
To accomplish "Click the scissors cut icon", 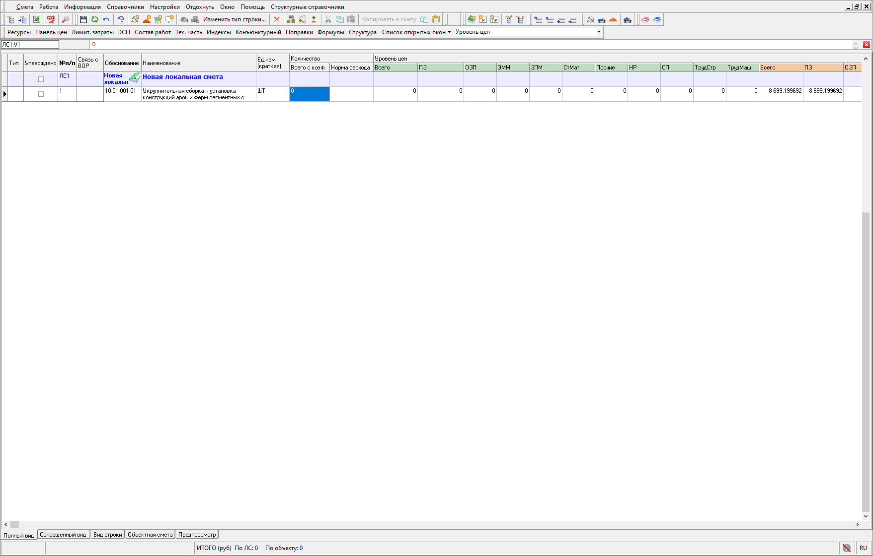I will (x=328, y=19).
